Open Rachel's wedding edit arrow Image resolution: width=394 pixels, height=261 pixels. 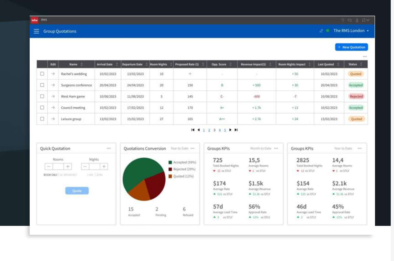pos(53,74)
